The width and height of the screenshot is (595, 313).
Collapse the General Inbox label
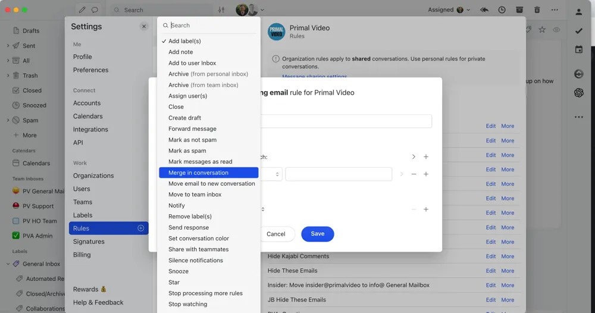8,264
